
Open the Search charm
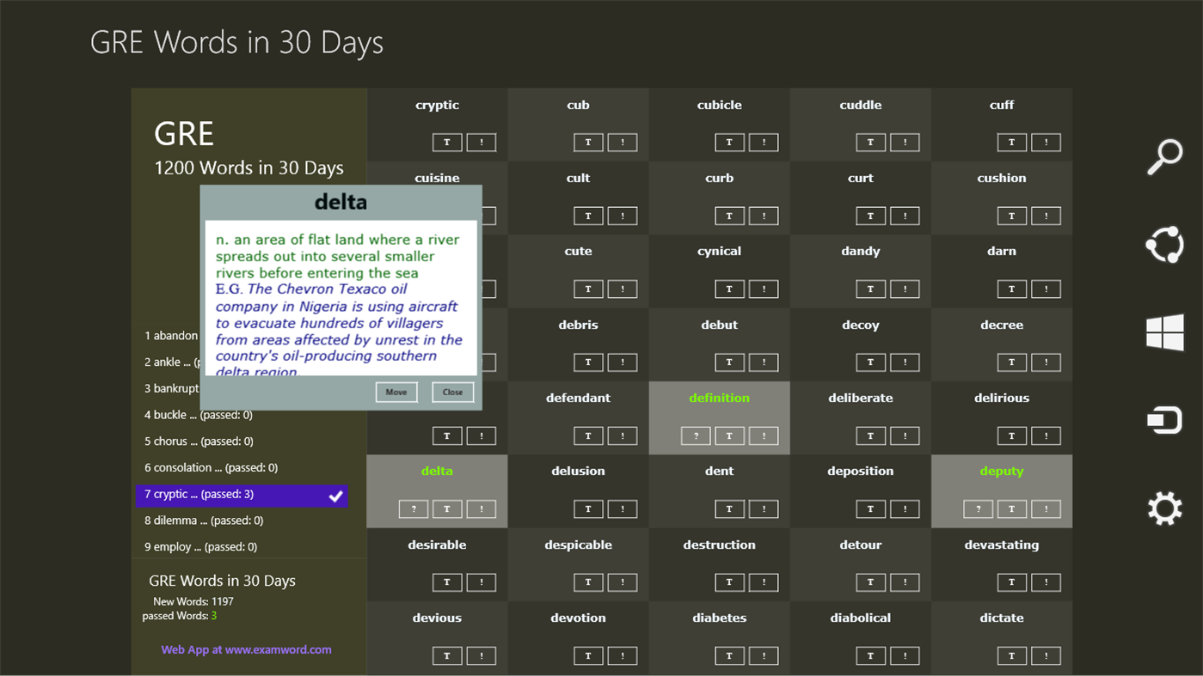[x=1164, y=155]
